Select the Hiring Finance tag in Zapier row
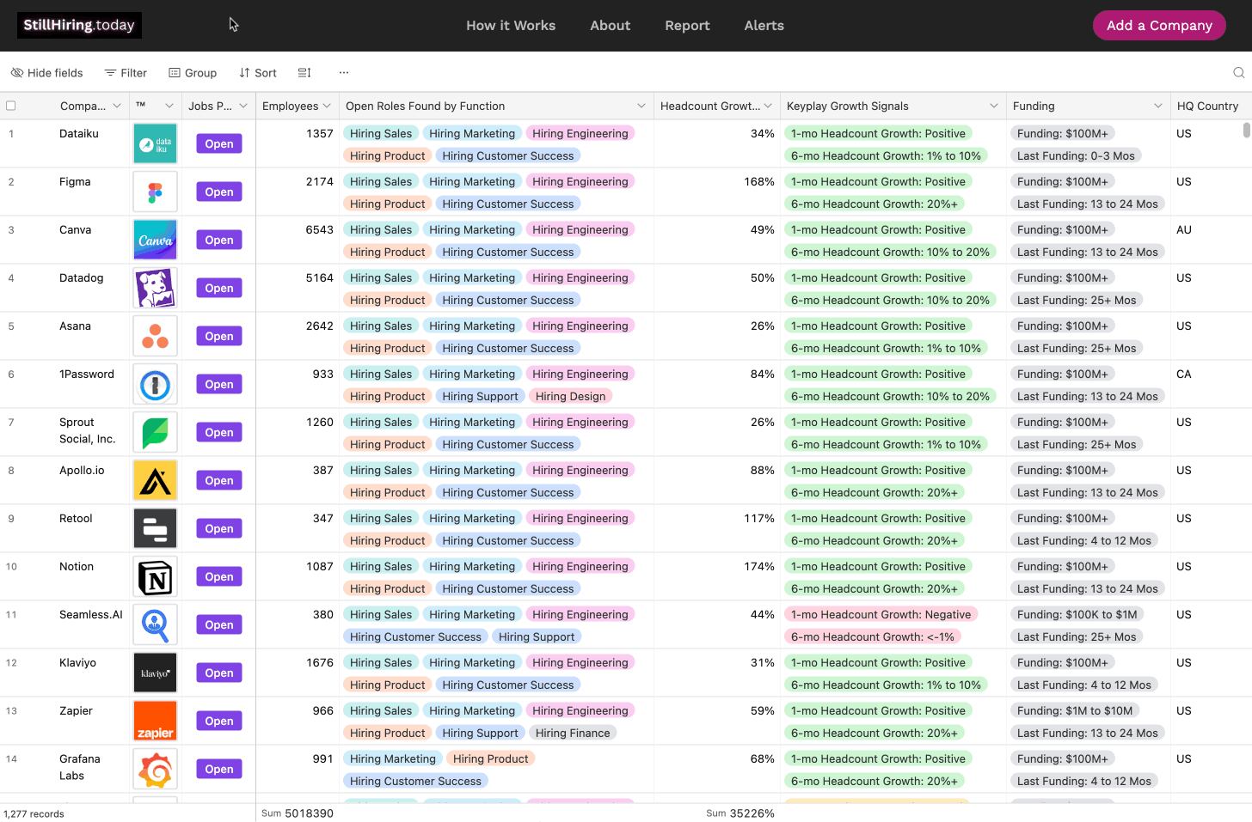This screenshot has width=1252, height=822. click(x=573, y=733)
